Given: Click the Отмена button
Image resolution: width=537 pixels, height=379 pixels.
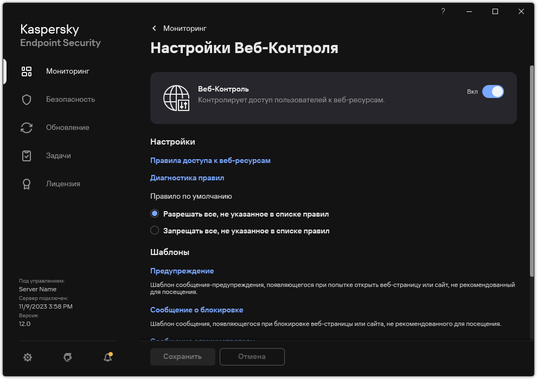Looking at the screenshot, I should [x=252, y=357].
